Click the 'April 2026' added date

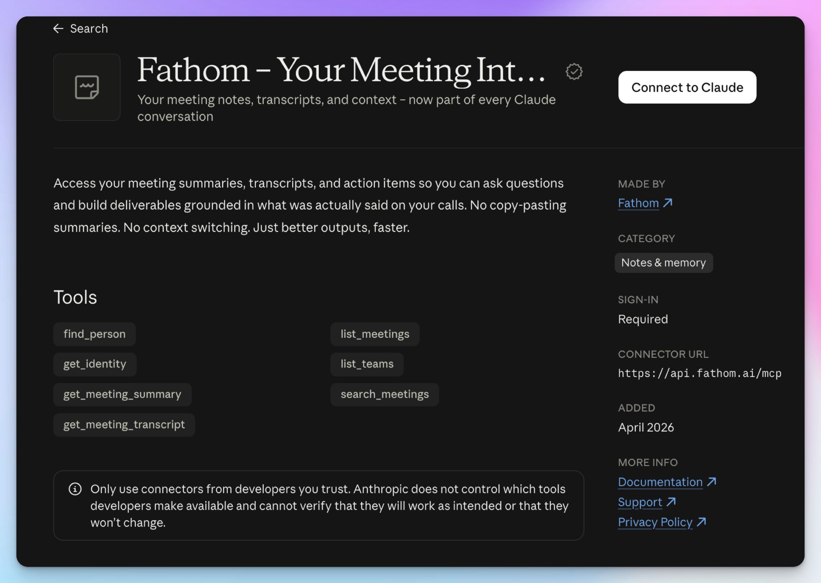(646, 428)
